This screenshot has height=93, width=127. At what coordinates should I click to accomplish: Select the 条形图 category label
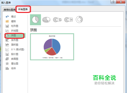pos(15,40)
